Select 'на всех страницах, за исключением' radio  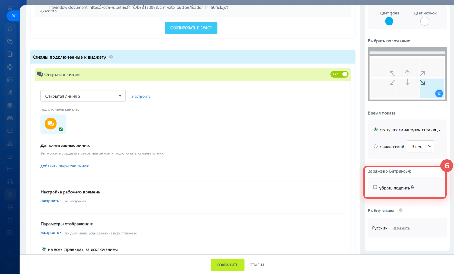pyautogui.click(x=44, y=249)
